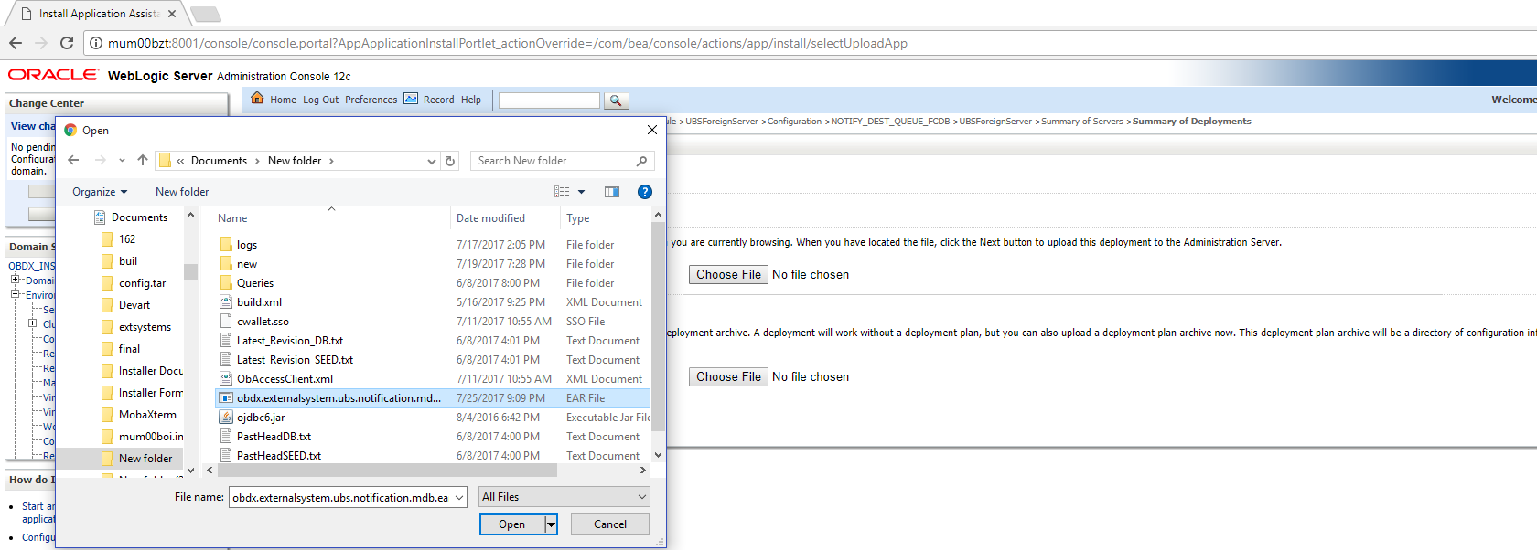
Task: Open the address path history dropdown
Action: pos(432,161)
